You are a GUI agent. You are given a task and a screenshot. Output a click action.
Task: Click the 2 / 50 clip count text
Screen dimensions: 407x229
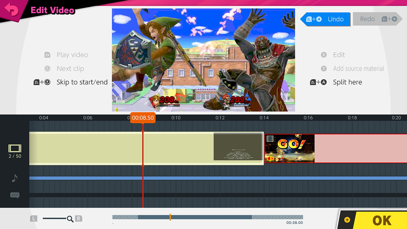[15, 156]
